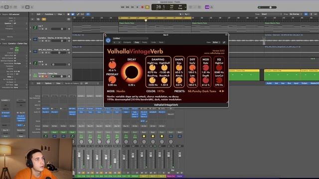Click the green instrument icon on track 4
This screenshot has width=319, height=179.
(35, 63)
